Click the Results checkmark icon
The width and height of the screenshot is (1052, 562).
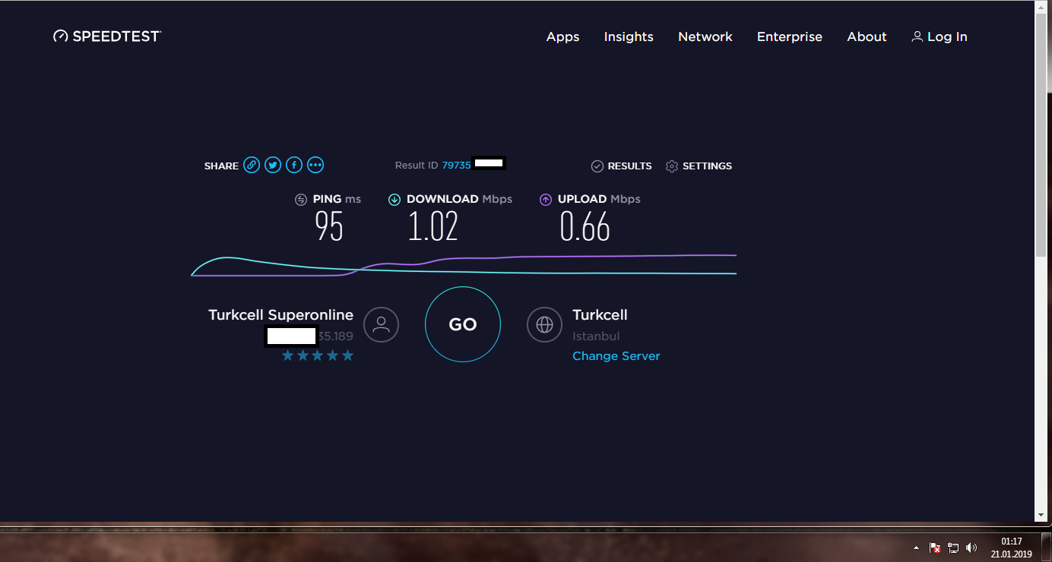click(x=597, y=166)
